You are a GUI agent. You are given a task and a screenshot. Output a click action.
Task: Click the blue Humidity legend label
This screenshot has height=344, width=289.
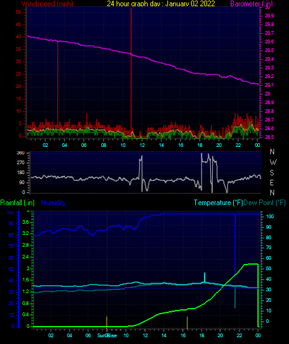tap(53, 203)
